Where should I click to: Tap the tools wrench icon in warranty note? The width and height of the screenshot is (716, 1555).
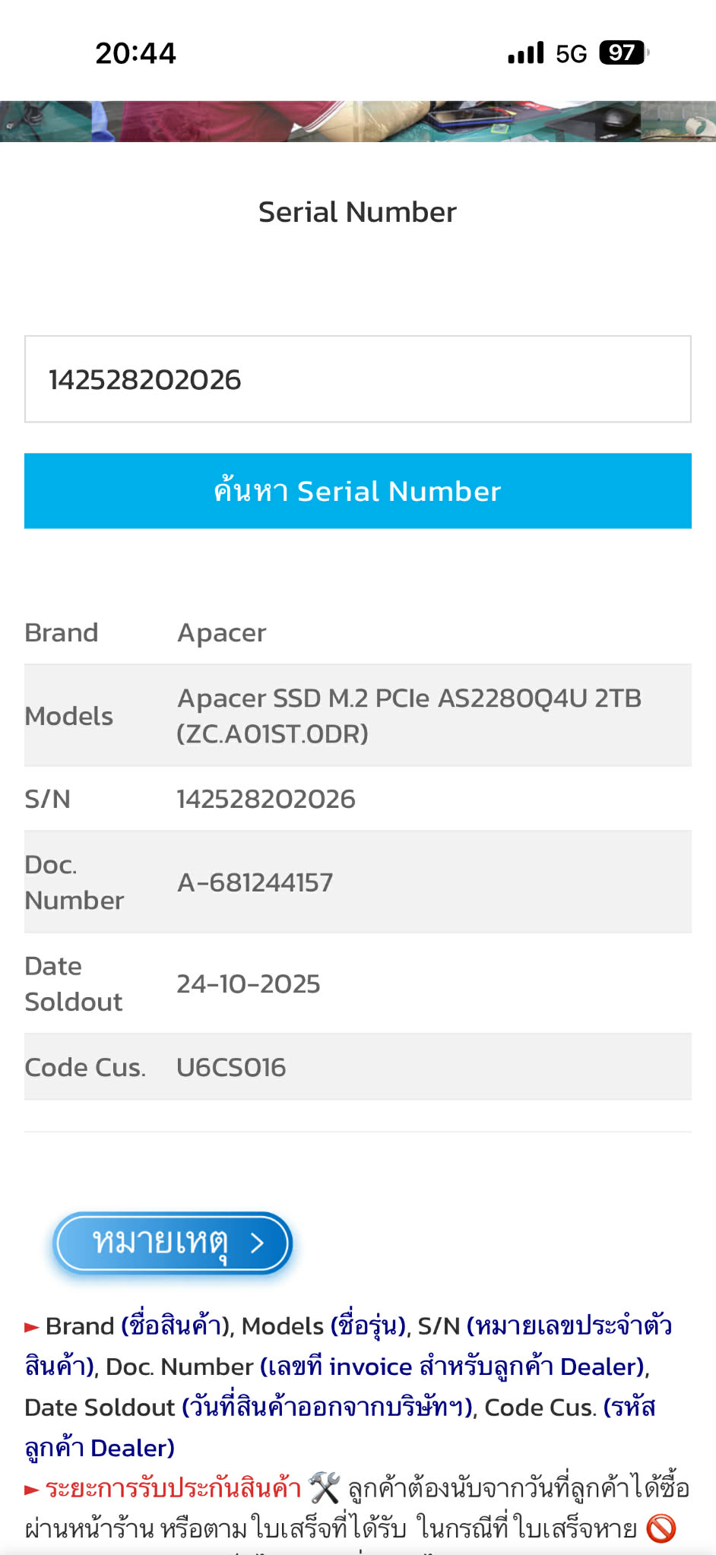pyautogui.click(x=325, y=1487)
